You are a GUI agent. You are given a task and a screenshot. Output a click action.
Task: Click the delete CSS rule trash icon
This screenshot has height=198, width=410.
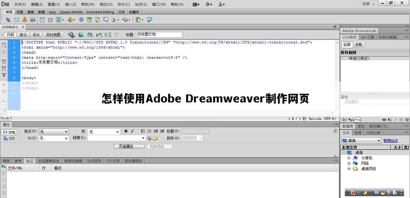point(407,120)
